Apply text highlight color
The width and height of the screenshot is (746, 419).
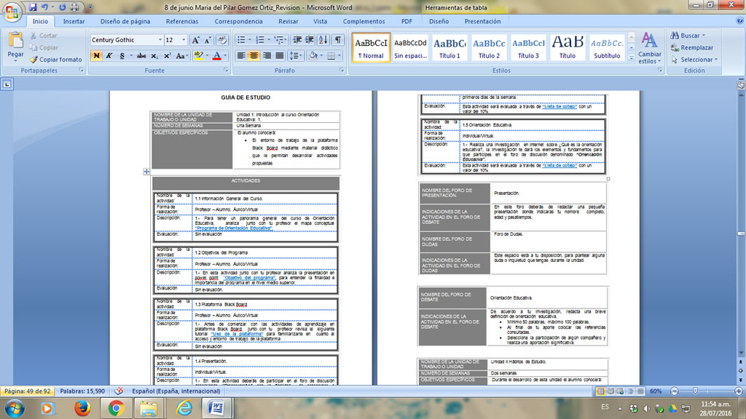(199, 56)
